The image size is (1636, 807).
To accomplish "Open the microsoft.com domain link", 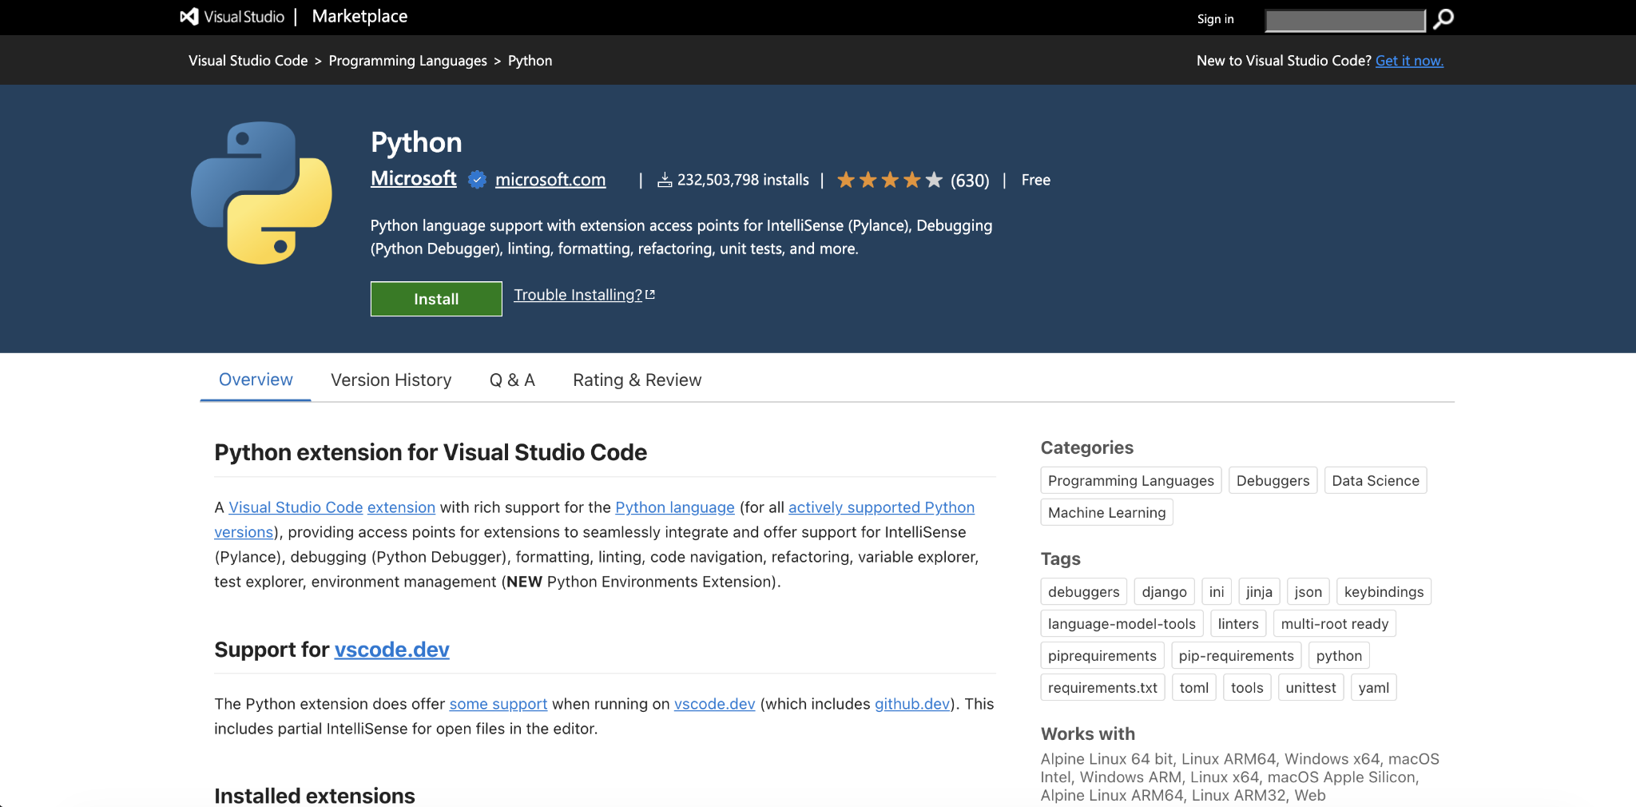I will click(550, 180).
